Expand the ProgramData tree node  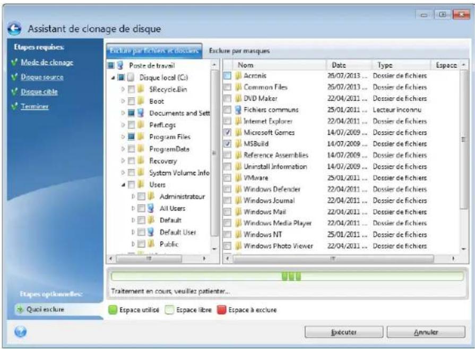(123, 149)
